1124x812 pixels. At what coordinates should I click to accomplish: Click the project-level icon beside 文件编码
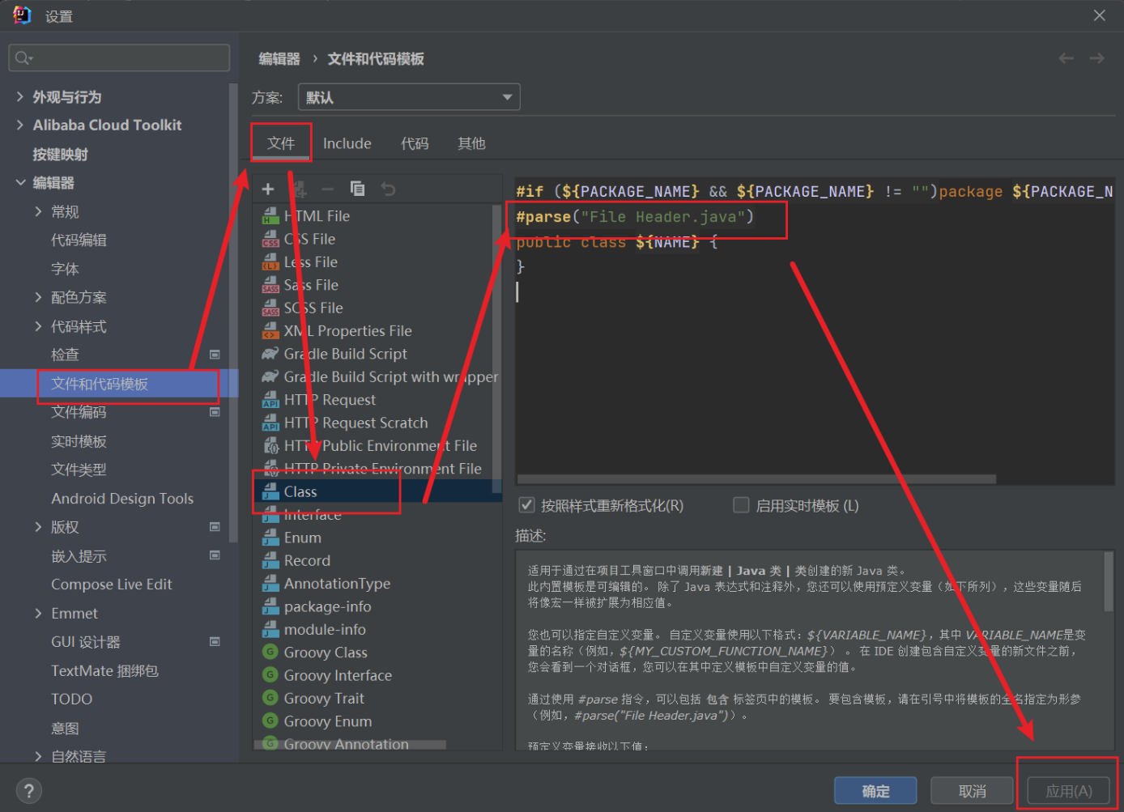coord(215,412)
